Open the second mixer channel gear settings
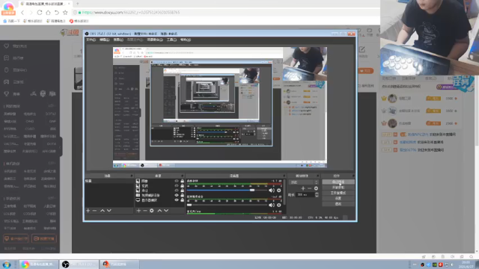The image size is (479, 269). click(278, 205)
